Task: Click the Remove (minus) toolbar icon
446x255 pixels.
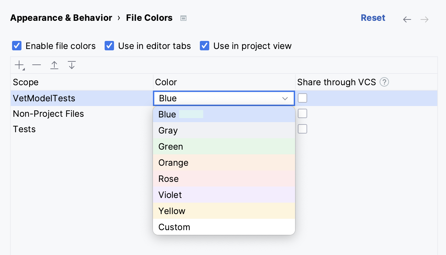Action: [37, 65]
